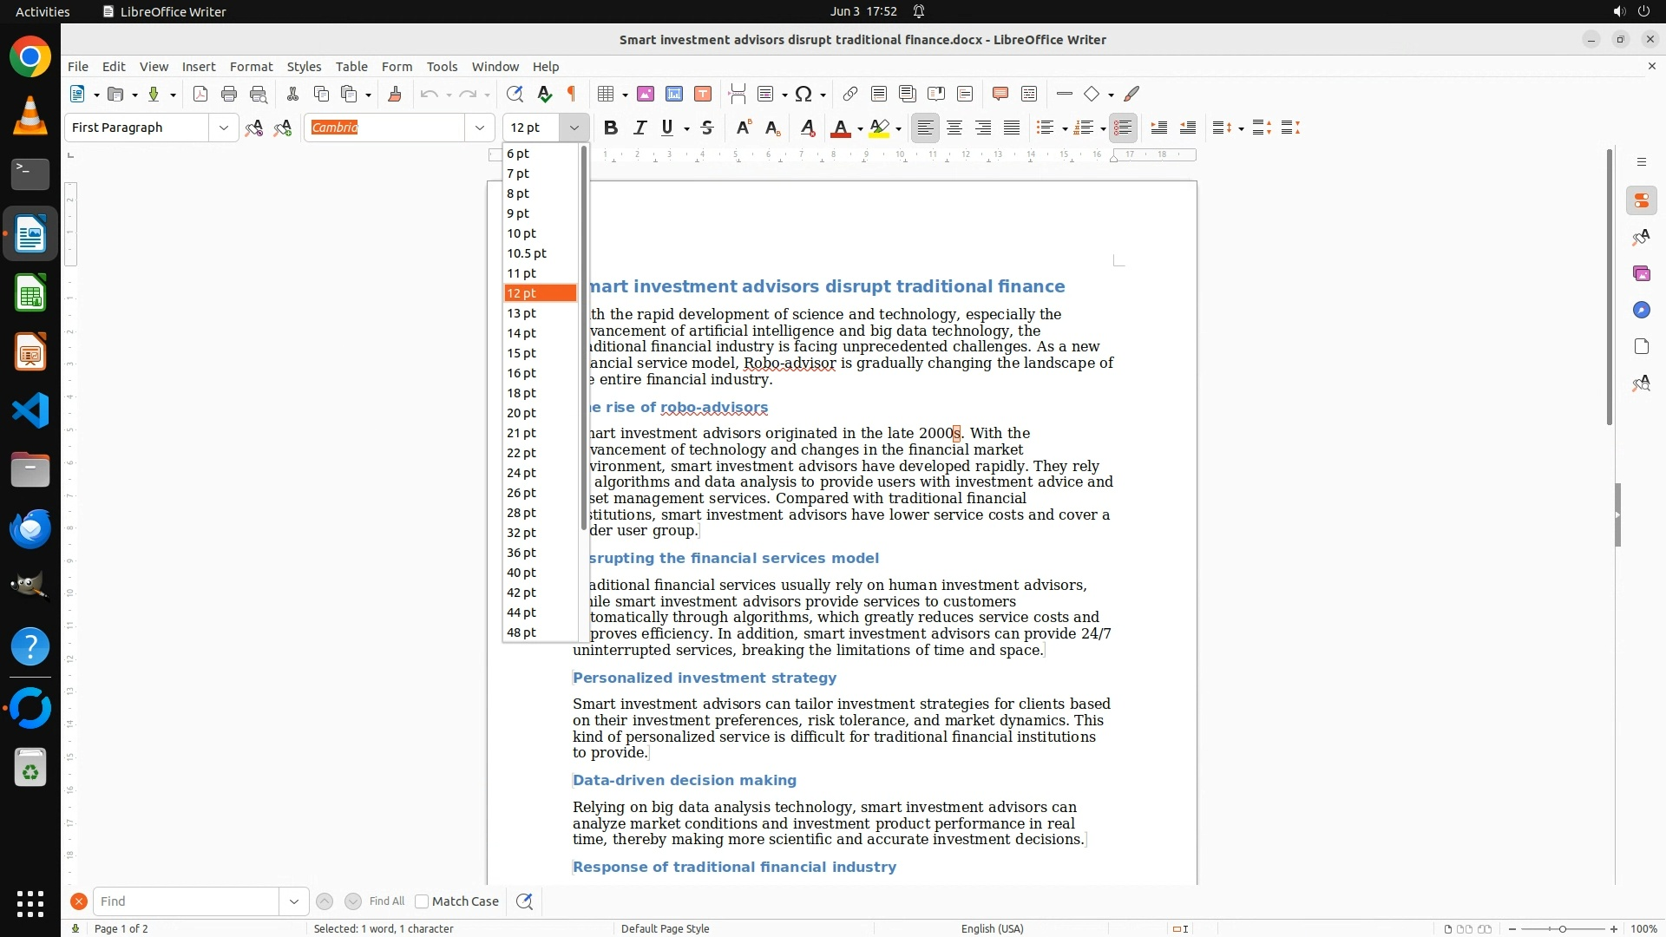Enable the Match Case checkbox

pos(423,901)
